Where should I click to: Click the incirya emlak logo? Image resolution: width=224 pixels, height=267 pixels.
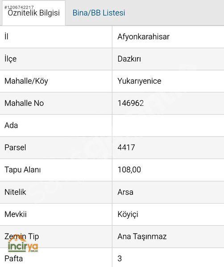(23, 244)
